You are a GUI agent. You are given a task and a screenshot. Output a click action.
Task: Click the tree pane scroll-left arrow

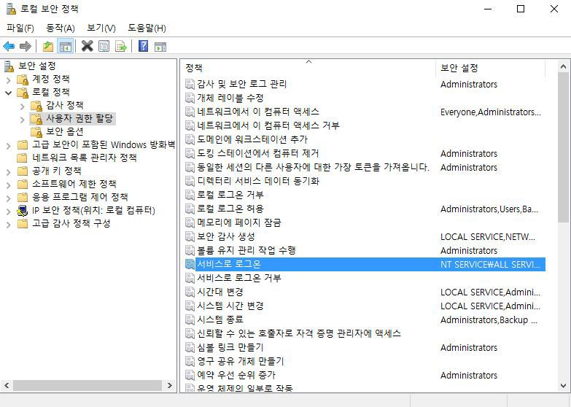[x=7, y=385]
